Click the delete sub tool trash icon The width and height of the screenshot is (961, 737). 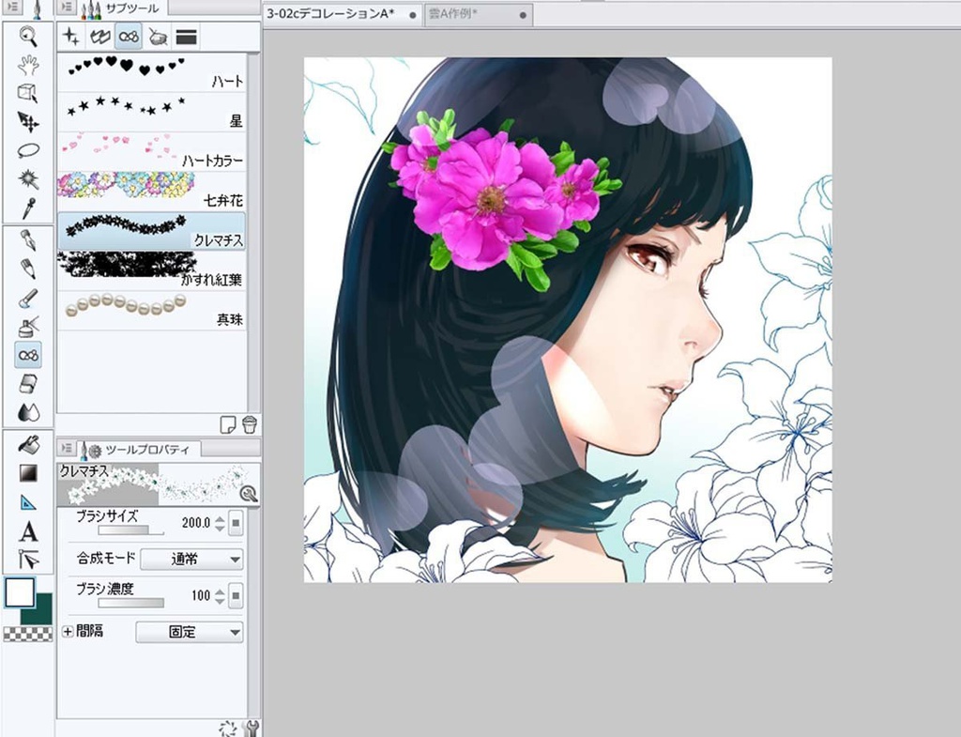coord(249,422)
